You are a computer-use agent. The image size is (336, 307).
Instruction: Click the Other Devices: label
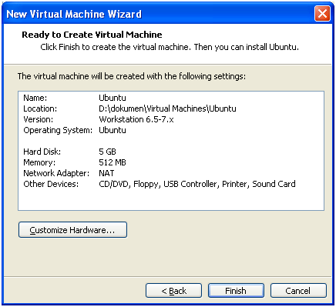[x=51, y=184]
